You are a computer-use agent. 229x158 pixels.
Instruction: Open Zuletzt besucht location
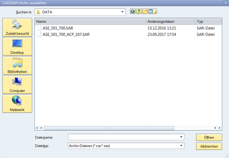point(17,27)
